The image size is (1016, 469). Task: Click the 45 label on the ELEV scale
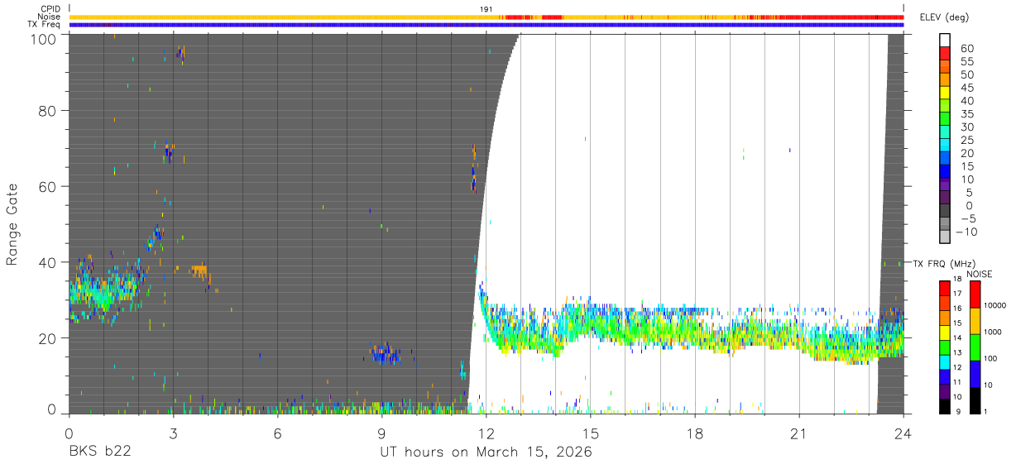coord(966,88)
